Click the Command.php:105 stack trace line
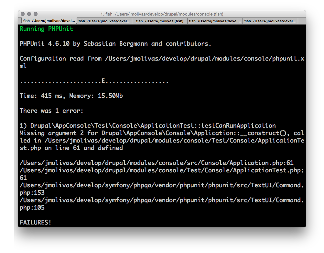 162,204
